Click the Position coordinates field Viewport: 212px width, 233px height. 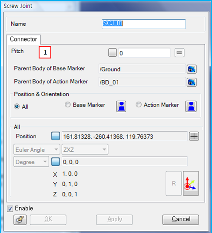point(125,136)
